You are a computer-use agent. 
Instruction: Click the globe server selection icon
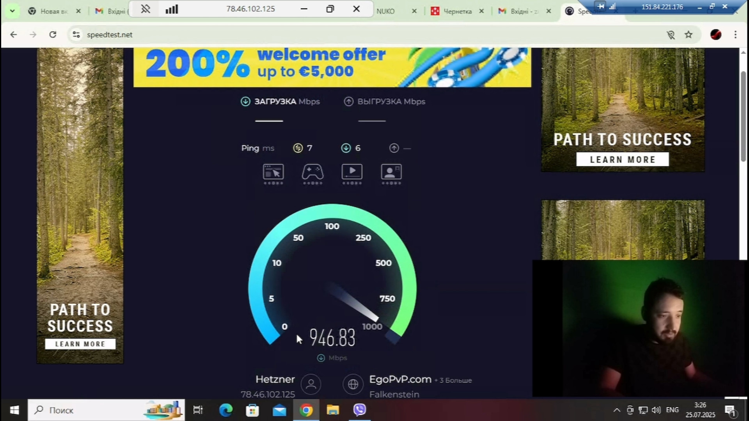tap(353, 384)
